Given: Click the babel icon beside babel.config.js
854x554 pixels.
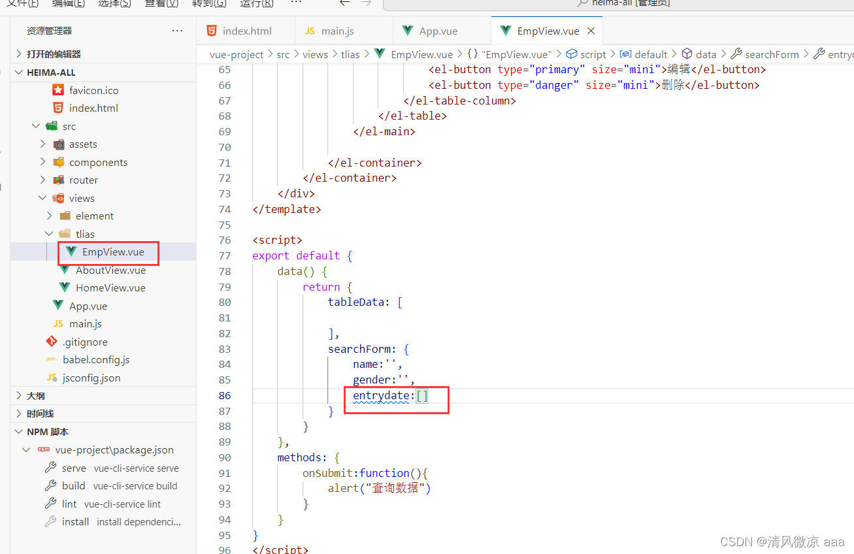Looking at the screenshot, I should coord(52,360).
